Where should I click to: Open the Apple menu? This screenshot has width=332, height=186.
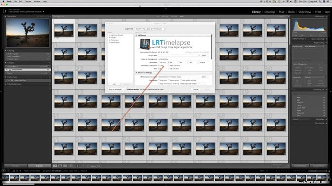point(3,1)
